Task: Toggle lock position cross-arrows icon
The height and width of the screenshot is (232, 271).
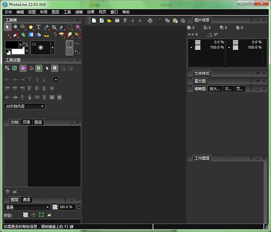Action: point(33,215)
